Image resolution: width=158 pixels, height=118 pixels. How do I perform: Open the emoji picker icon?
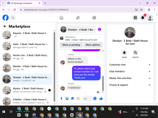95,98
